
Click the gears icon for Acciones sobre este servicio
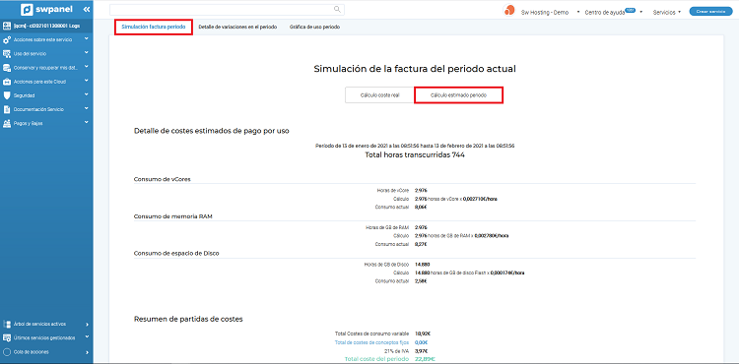pyautogui.click(x=7, y=40)
